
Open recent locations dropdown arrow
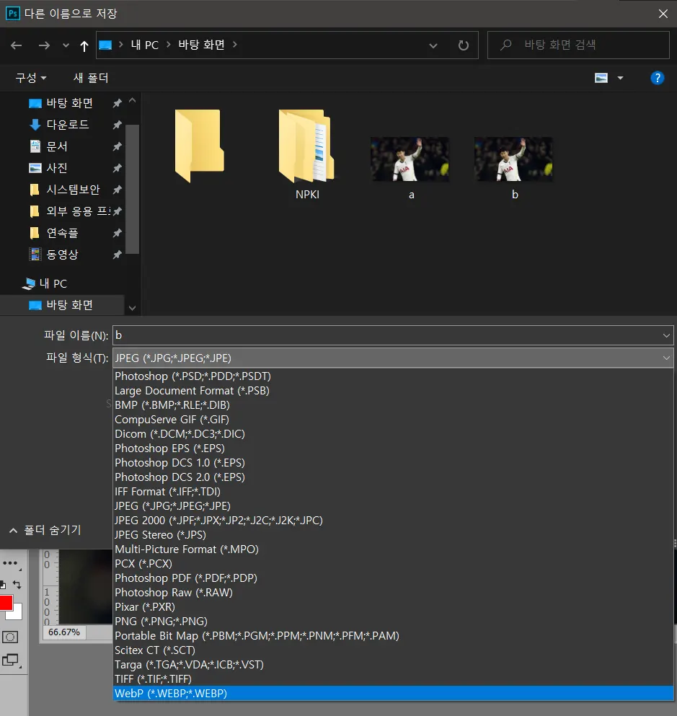click(x=66, y=45)
